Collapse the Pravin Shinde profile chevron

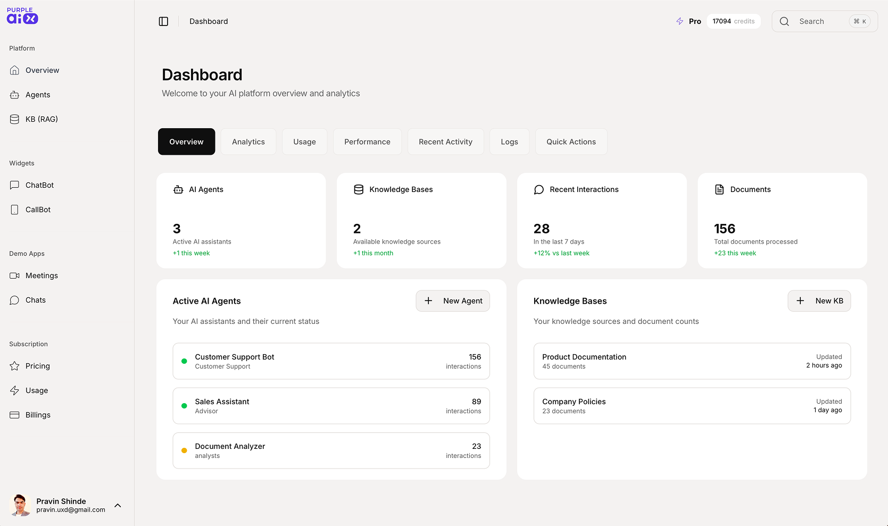[x=117, y=505]
